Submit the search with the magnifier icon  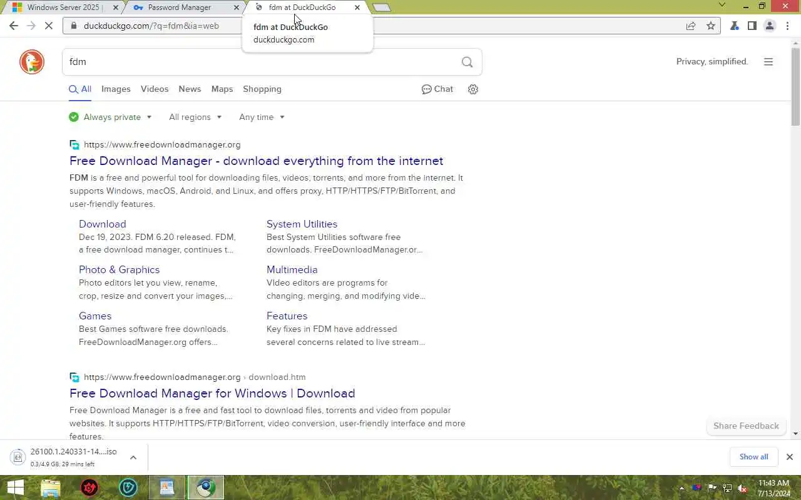pos(467,62)
